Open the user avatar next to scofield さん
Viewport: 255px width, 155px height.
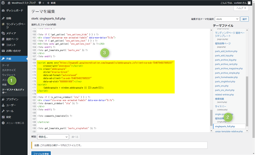click(249, 3)
